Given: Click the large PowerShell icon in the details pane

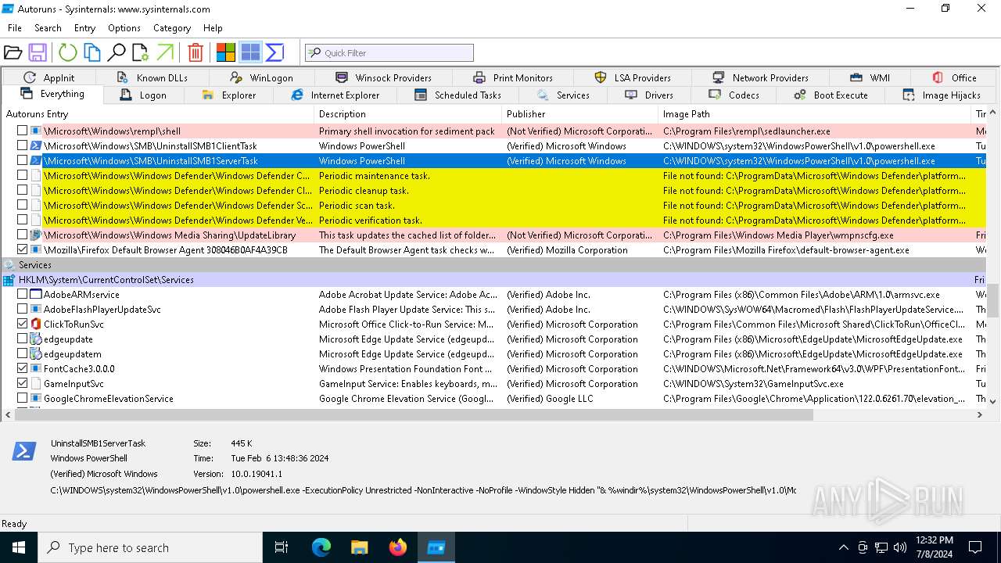Looking at the screenshot, I should [x=23, y=451].
